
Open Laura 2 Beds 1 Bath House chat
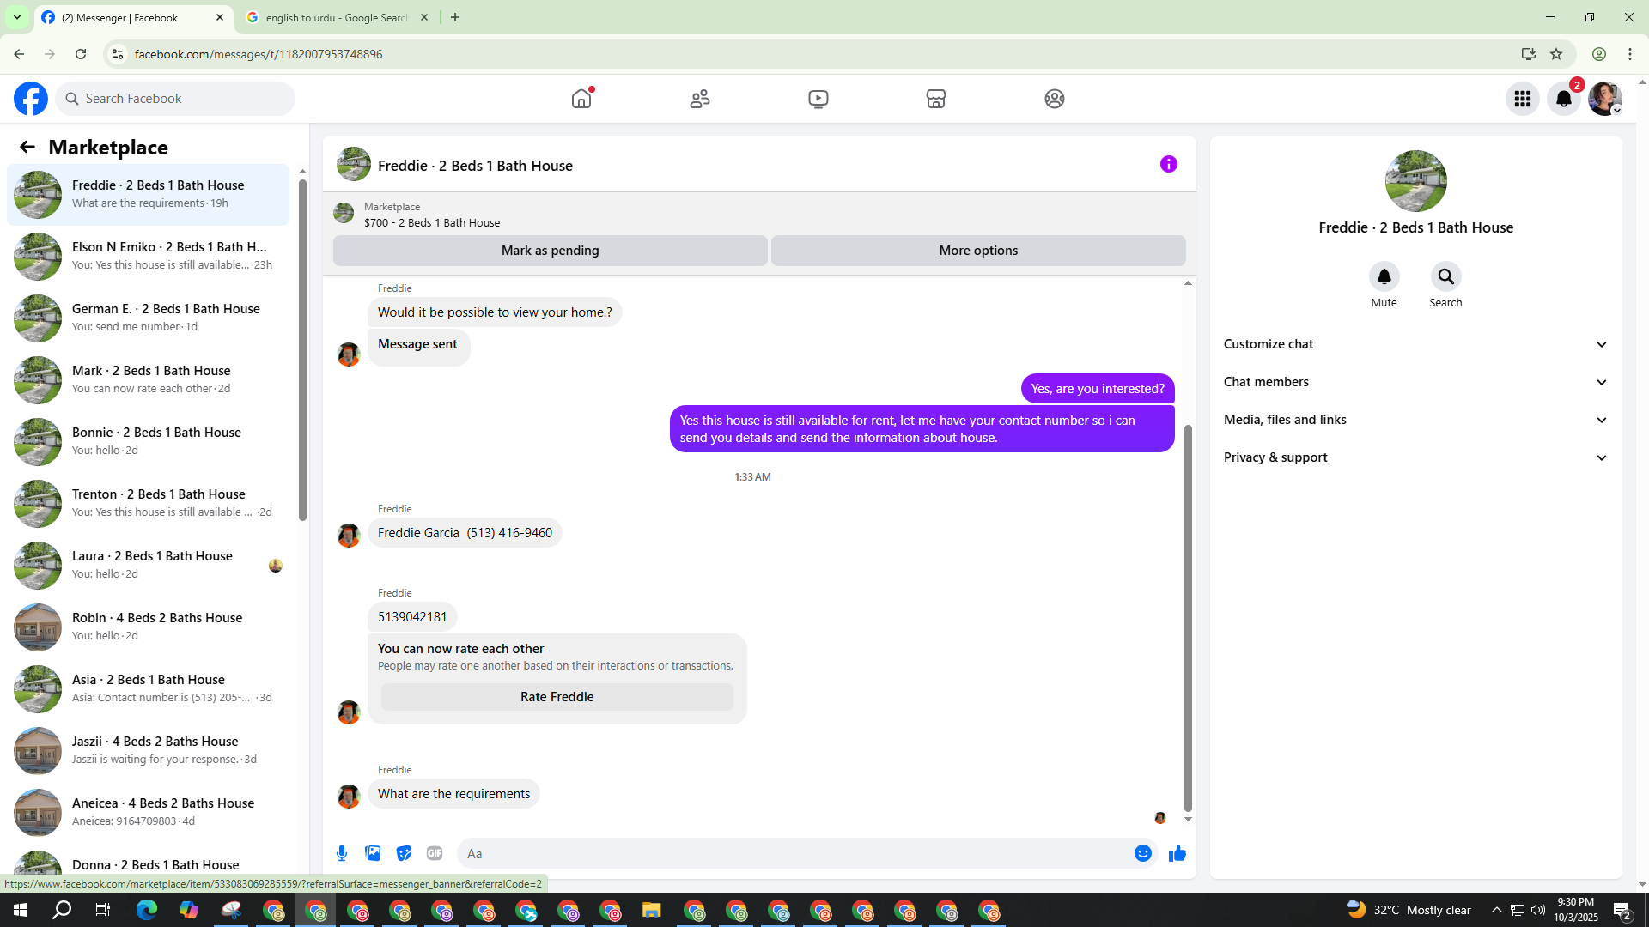[149, 565]
